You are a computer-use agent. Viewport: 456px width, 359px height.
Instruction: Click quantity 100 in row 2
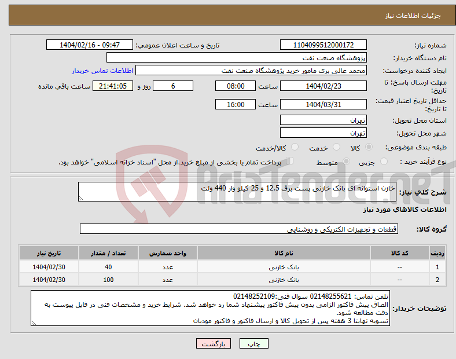point(108,280)
